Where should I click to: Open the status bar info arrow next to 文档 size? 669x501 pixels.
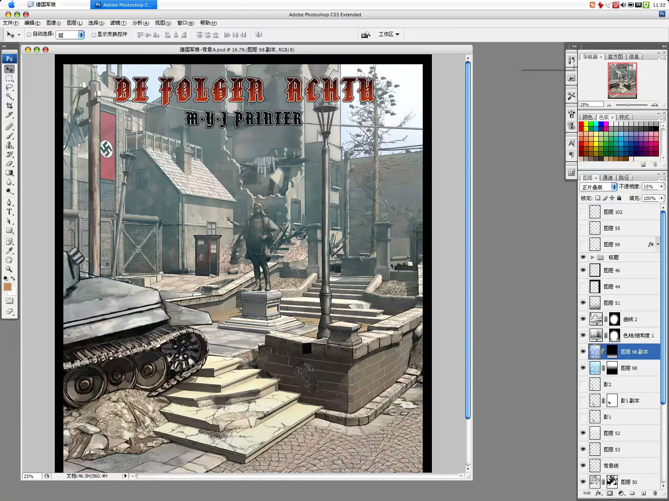point(125,476)
